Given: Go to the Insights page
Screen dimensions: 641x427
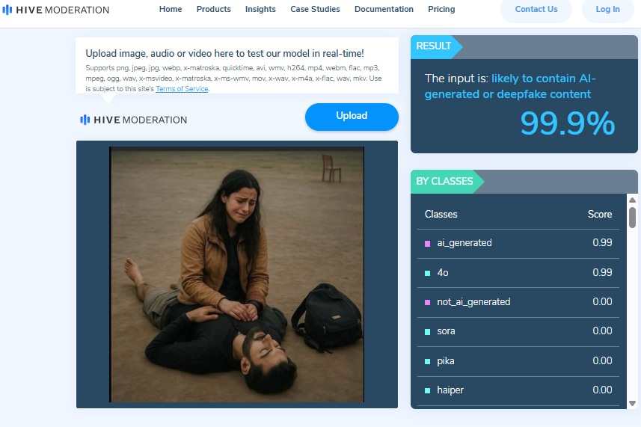Looking at the screenshot, I should 260,9.
